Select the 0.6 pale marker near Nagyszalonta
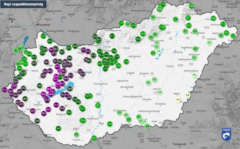 (x=187, y=95)
